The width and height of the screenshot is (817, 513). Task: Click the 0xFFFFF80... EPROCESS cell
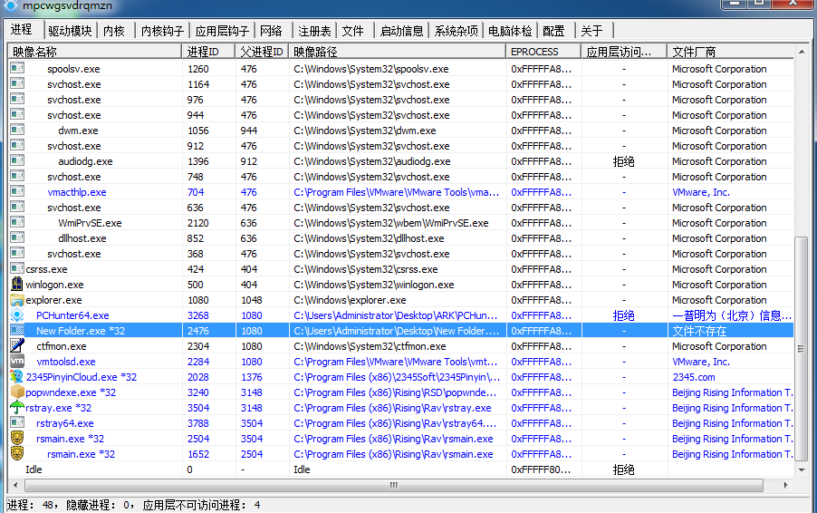(541, 469)
